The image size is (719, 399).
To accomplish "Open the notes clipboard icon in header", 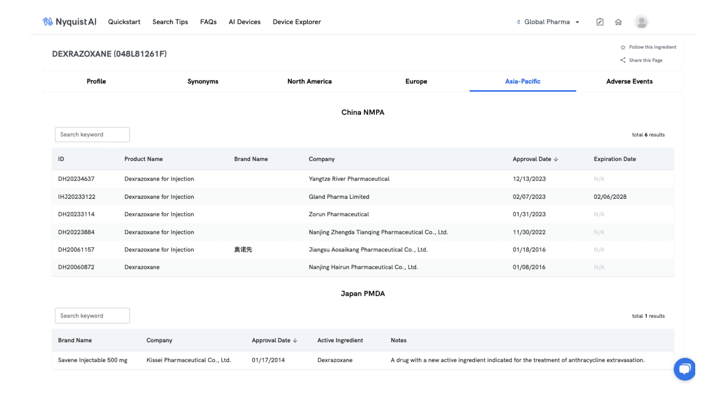I will click(x=599, y=22).
